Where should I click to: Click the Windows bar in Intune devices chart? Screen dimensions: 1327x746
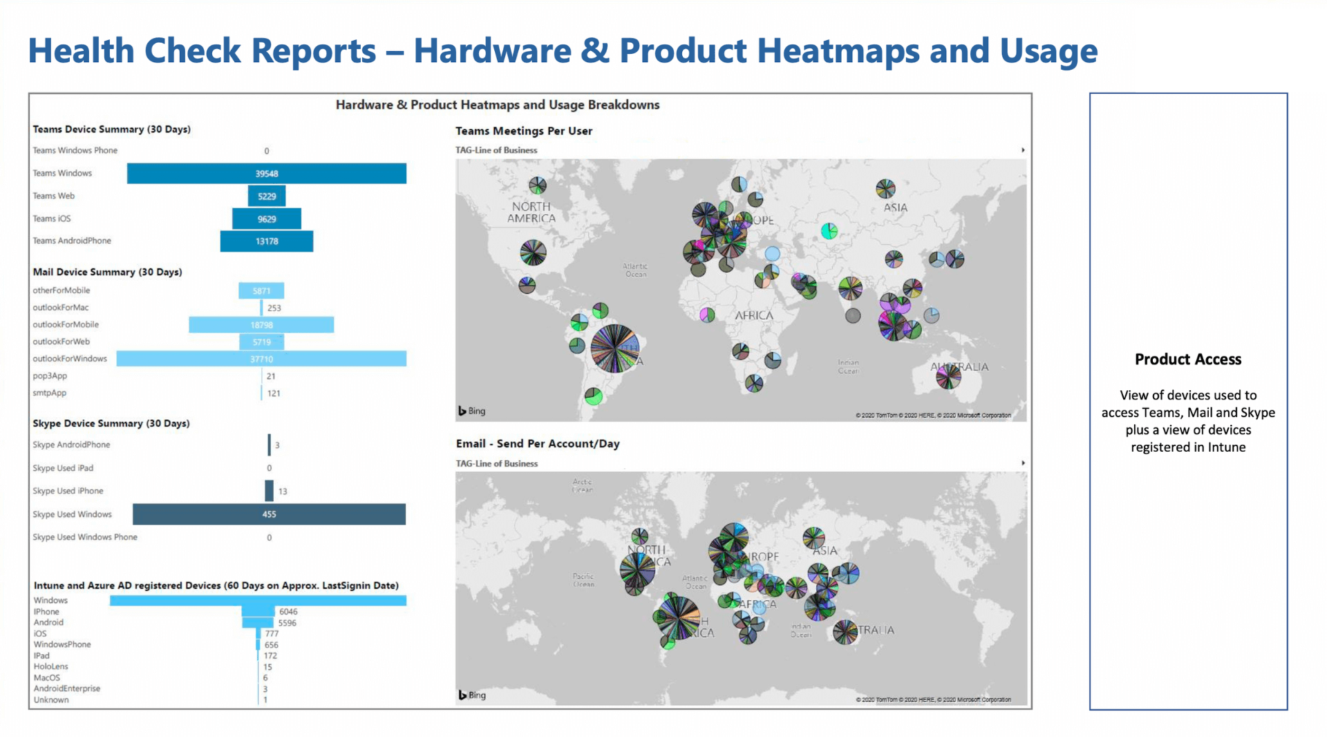pyautogui.click(x=258, y=600)
